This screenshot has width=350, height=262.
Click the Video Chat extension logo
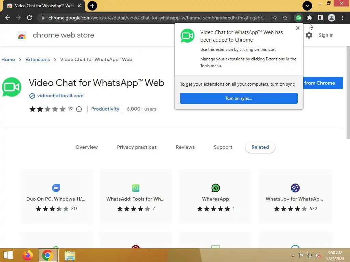click(x=12, y=87)
